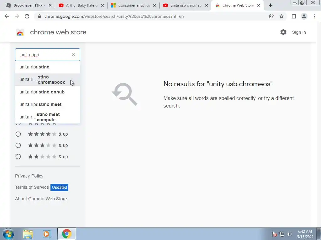Launch Windows Media Player from taskbar

coord(47,234)
